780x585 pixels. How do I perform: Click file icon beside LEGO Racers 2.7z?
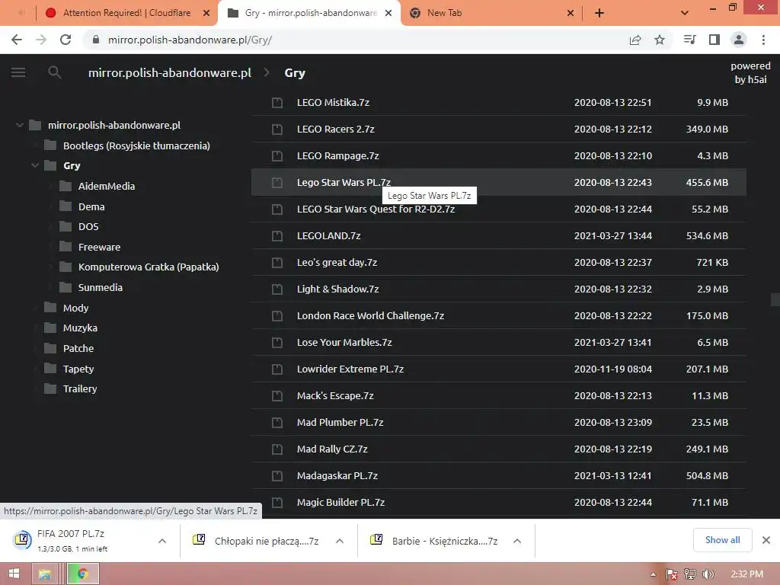pyautogui.click(x=277, y=129)
